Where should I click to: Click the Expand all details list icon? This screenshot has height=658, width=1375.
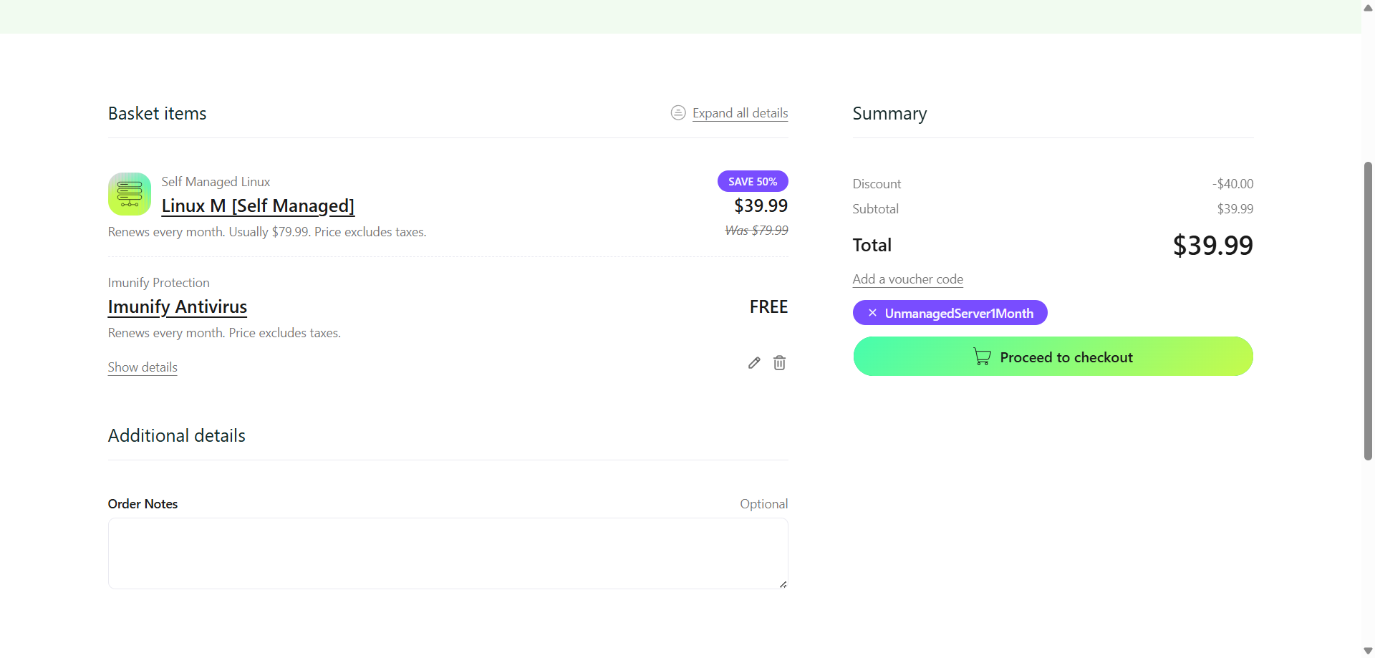click(x=678, y=112)
